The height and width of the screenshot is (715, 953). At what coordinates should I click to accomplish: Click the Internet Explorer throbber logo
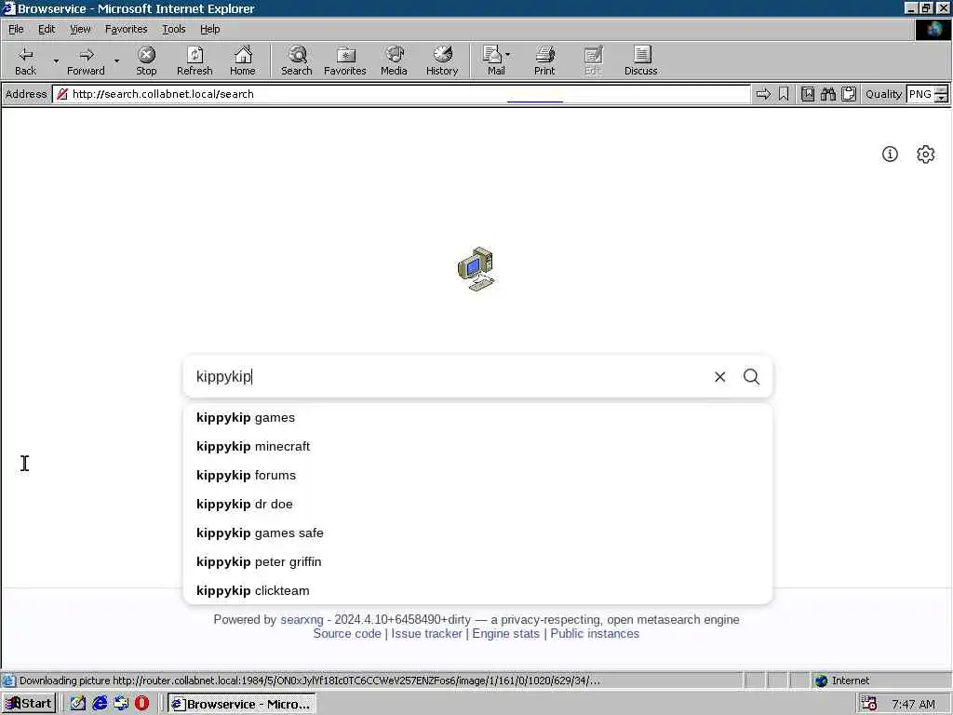[933, 29]
